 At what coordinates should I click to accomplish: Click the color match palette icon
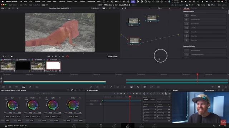[x=10, y=87]
